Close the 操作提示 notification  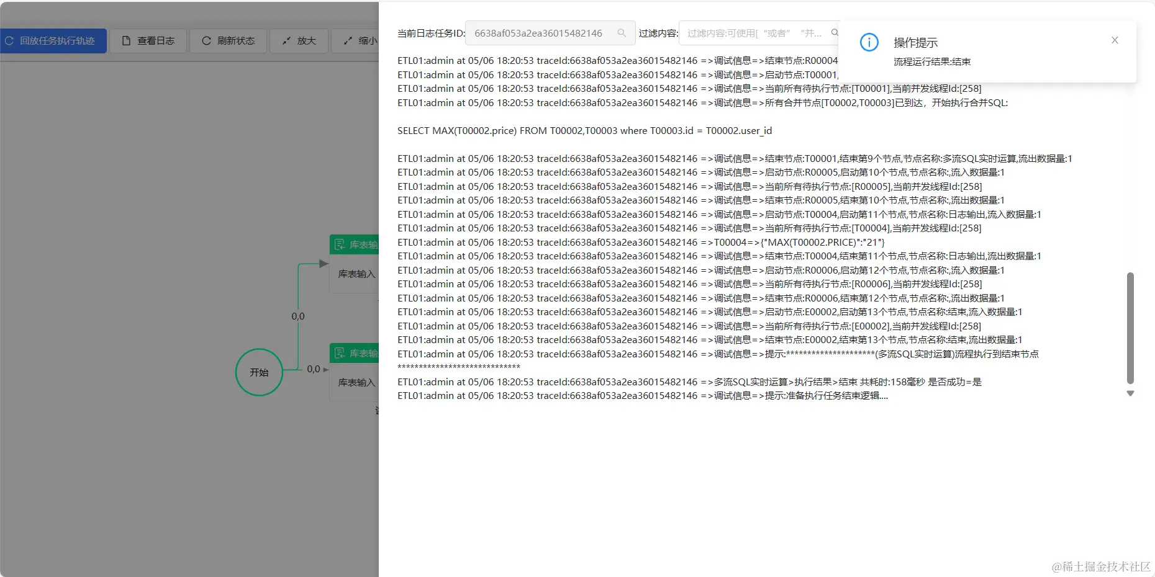1115,40
